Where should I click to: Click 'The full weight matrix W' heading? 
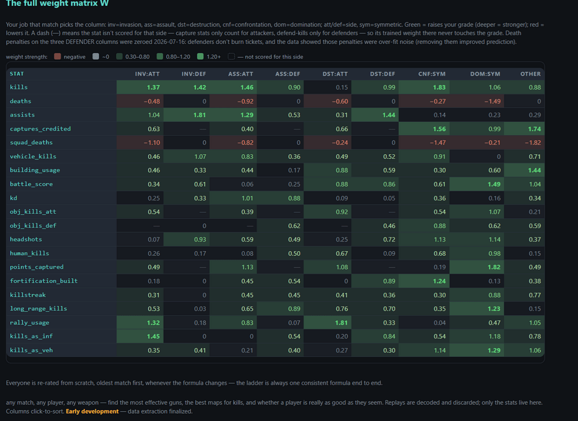tap(57, 3)
